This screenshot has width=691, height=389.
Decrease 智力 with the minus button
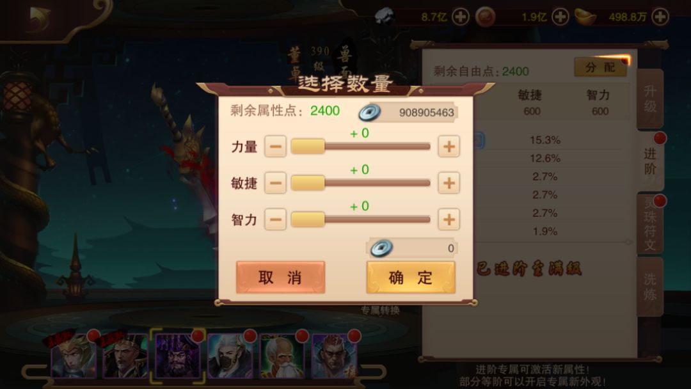pos(275,220)
